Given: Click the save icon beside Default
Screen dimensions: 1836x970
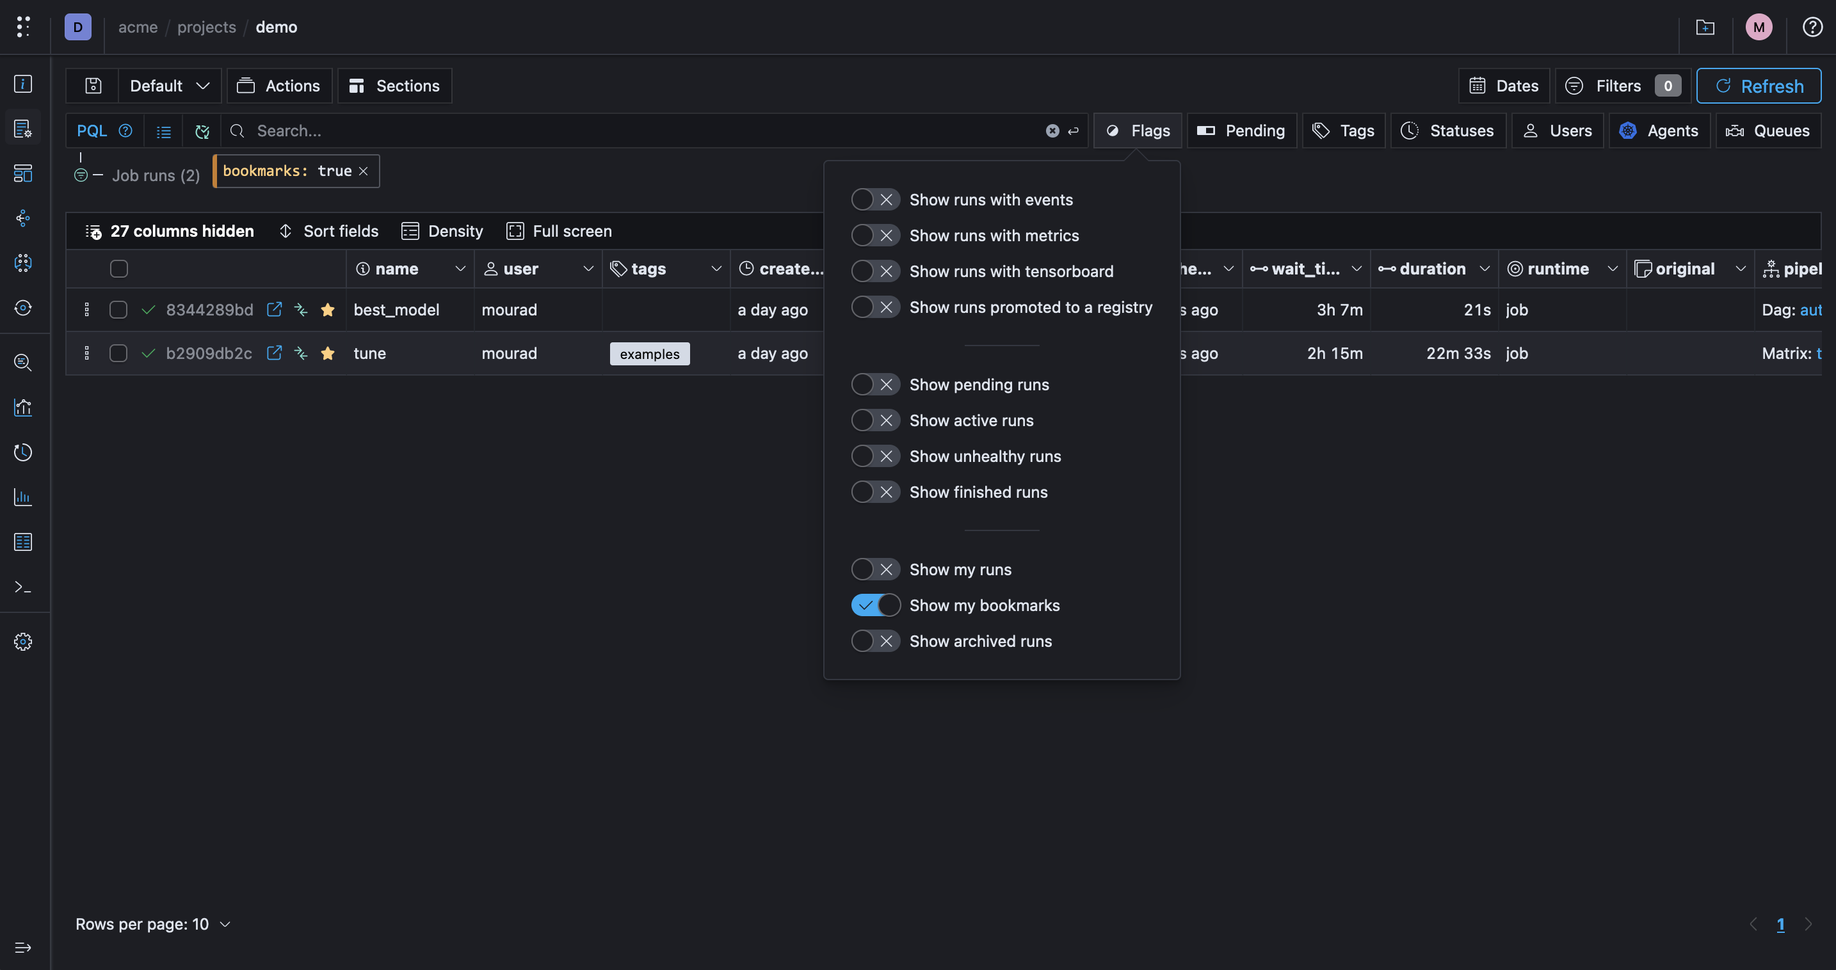Looking at the screenshot, I should [x=93, y=86].
